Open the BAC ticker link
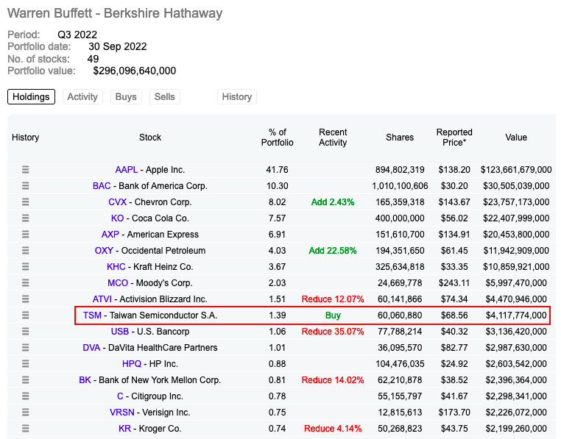This screenshot has width=561, height=439. (x=102, y=186)
